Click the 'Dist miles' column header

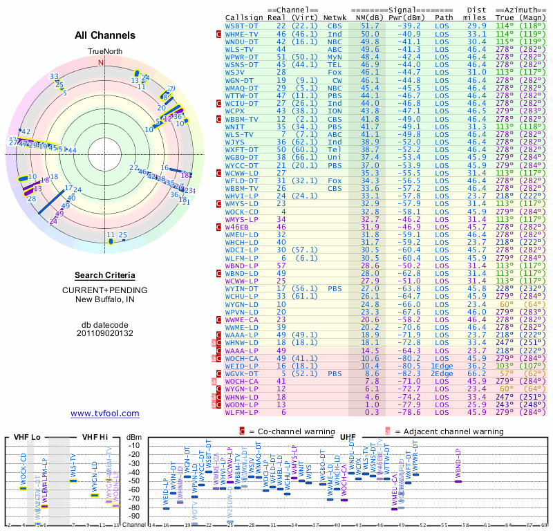[475, 14]
